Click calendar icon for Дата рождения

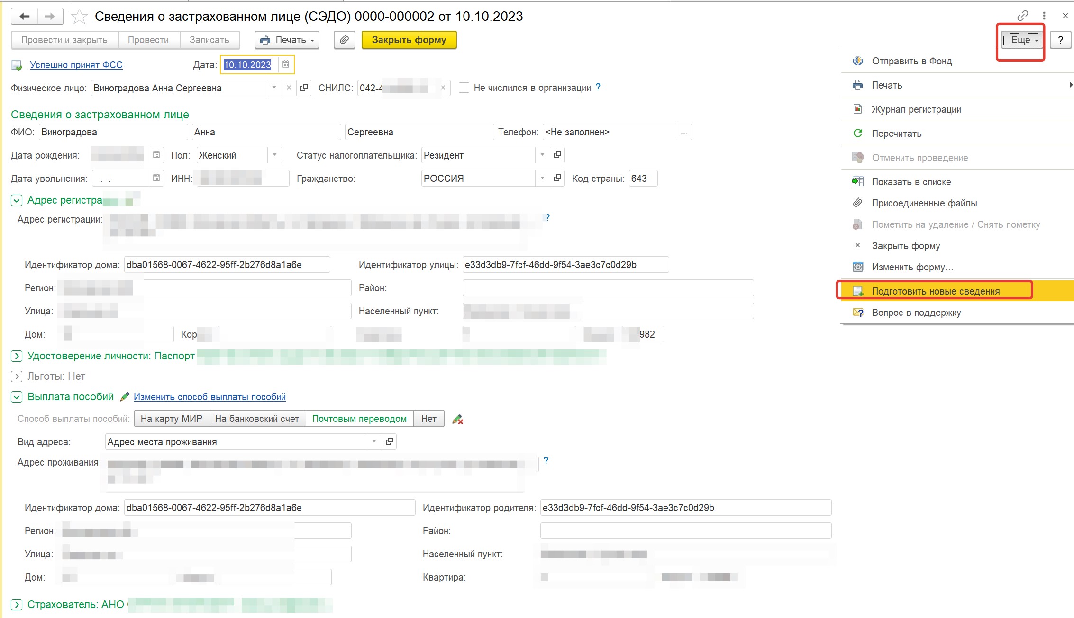[x=156, y=155]
